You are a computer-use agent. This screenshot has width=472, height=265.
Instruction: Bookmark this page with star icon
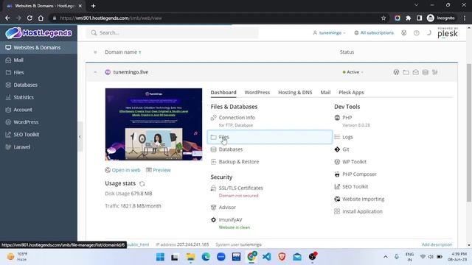coord(383,18)
